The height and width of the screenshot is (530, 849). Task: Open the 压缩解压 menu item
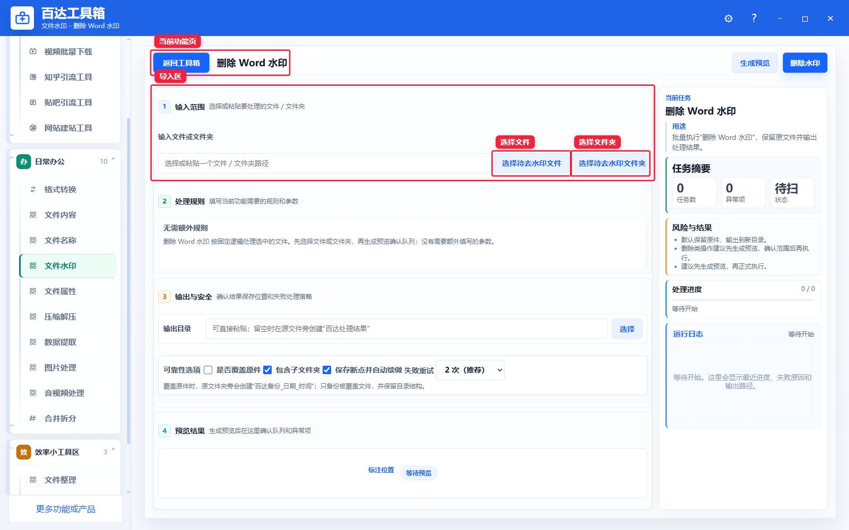click(68, 316)
